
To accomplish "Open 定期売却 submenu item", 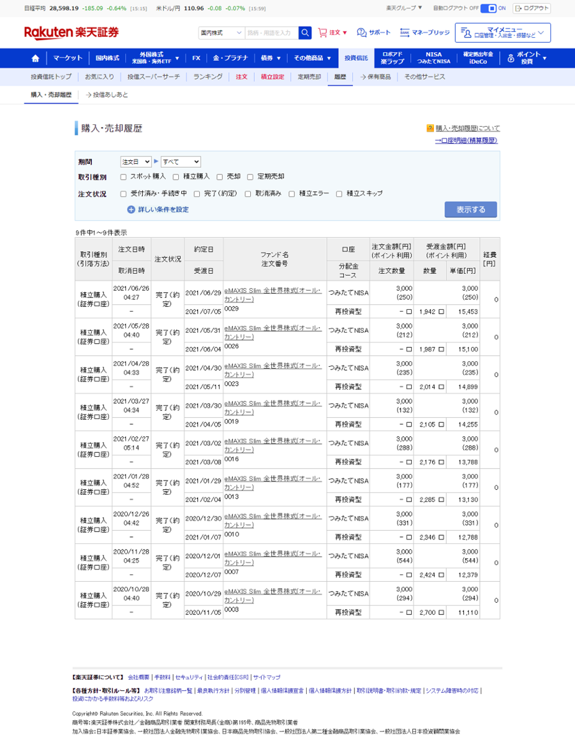I will click(309, 77).
